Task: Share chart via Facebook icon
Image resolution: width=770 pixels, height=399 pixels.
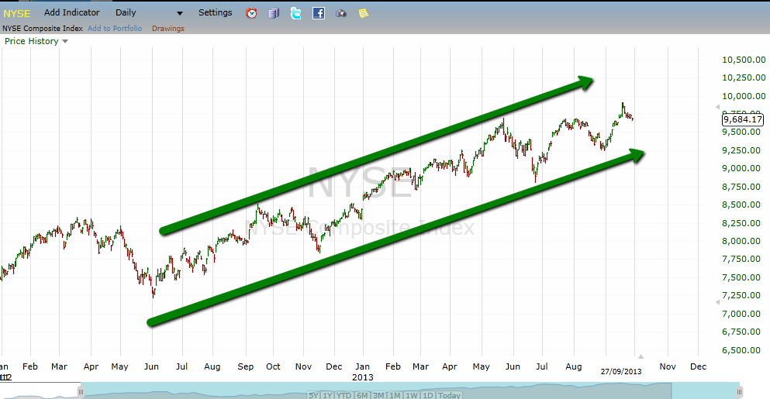Action: coord(319,13)
